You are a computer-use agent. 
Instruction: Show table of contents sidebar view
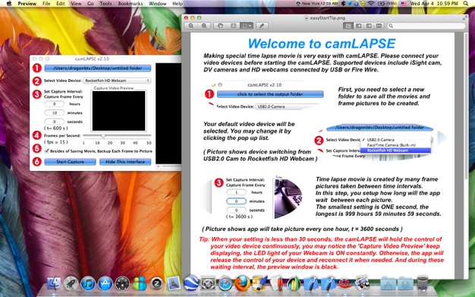pos(369,26)
